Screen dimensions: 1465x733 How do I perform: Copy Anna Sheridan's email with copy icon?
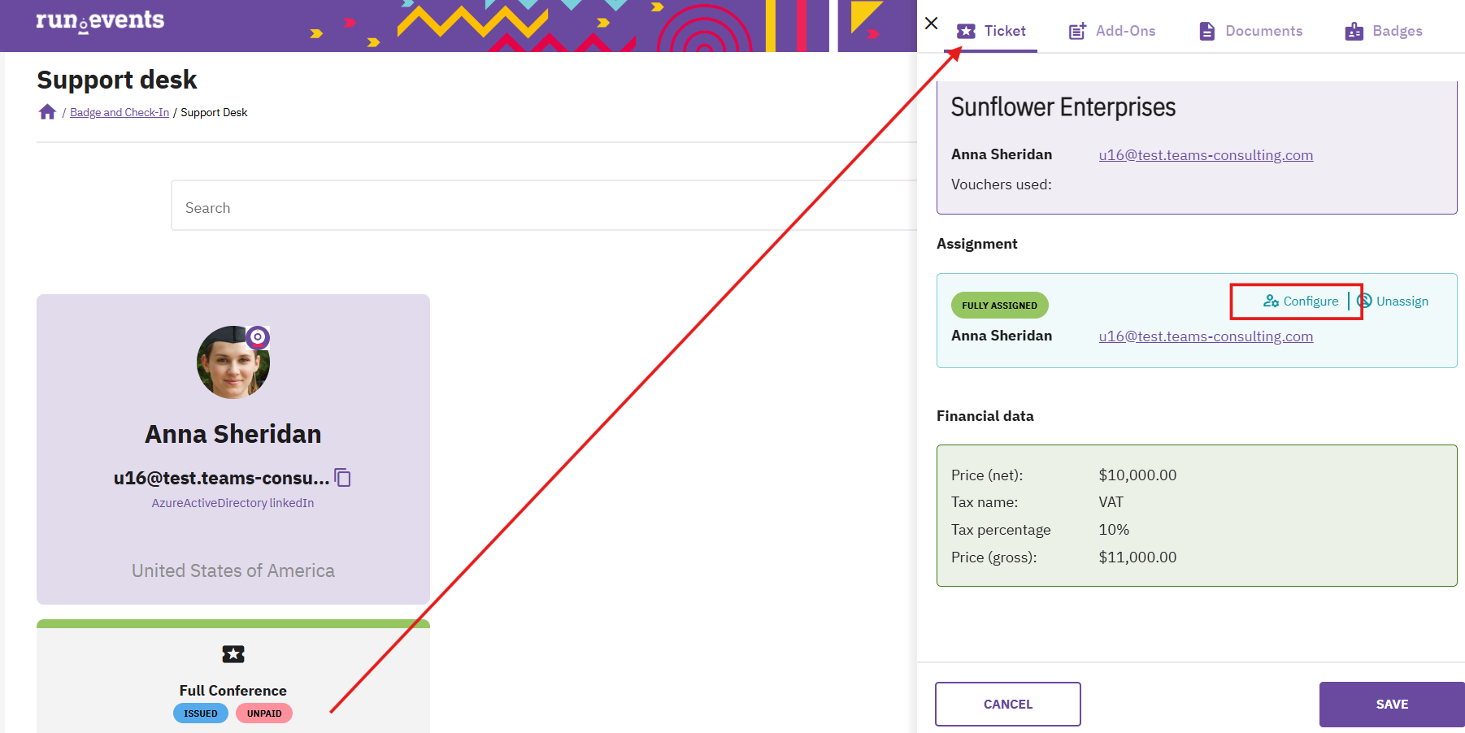(343, 478)
